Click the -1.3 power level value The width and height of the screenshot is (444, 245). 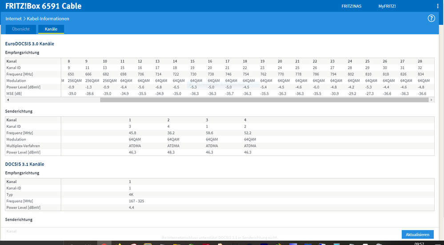click(88, 87)
